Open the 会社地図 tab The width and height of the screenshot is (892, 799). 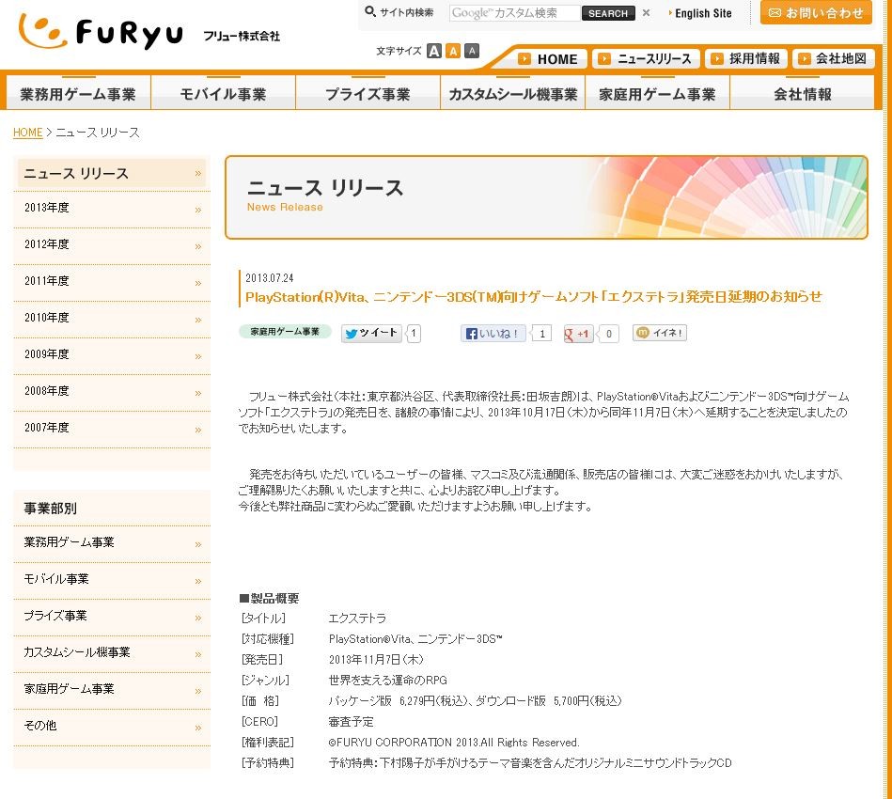pyautogui.click(x=834, y=58)
